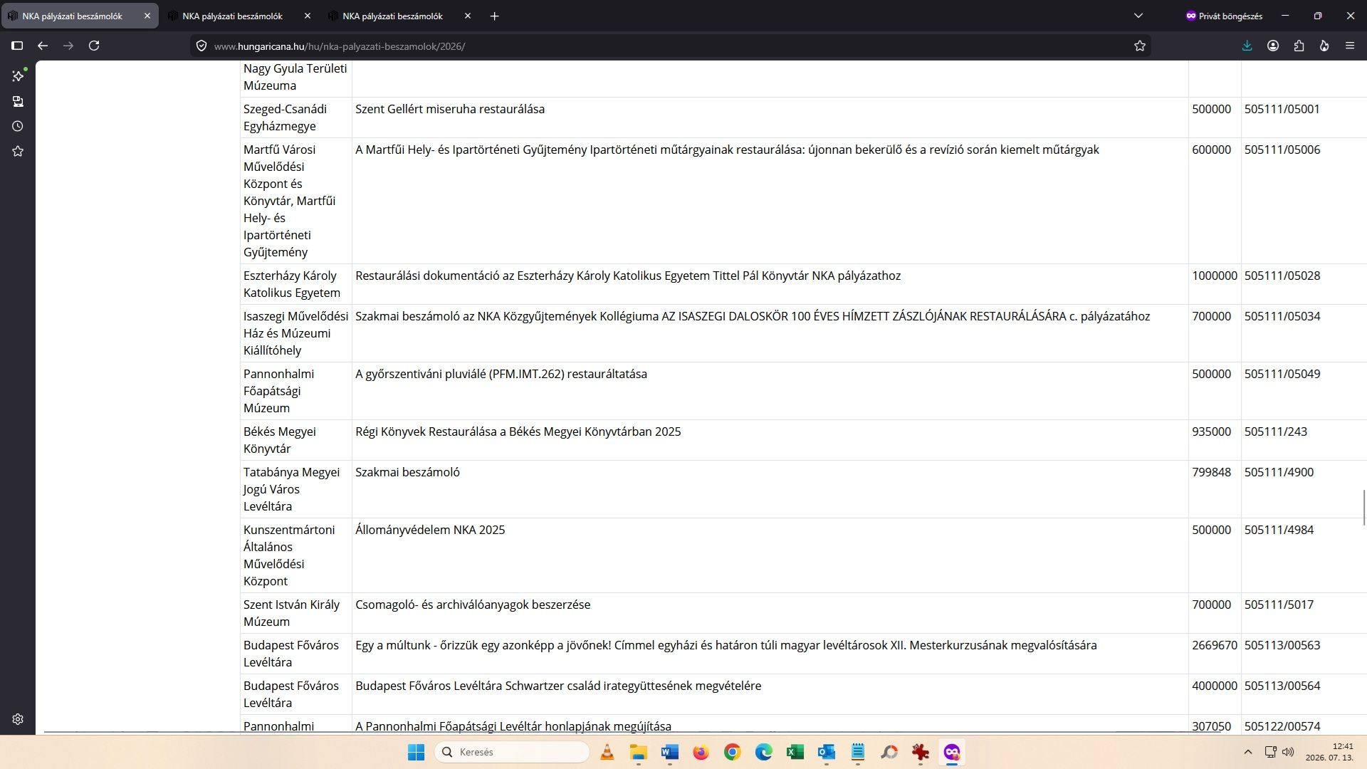Bookmark this page with the star icon

[x=1140, y=46]
